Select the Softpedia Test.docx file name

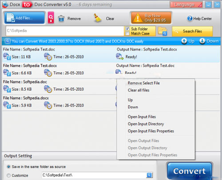(30, 66)
